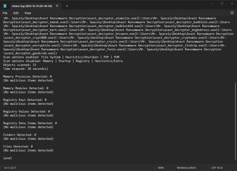Minimize the Notepad window
Viewport: 237px width, 171px height.
click(x=212, y=3)
